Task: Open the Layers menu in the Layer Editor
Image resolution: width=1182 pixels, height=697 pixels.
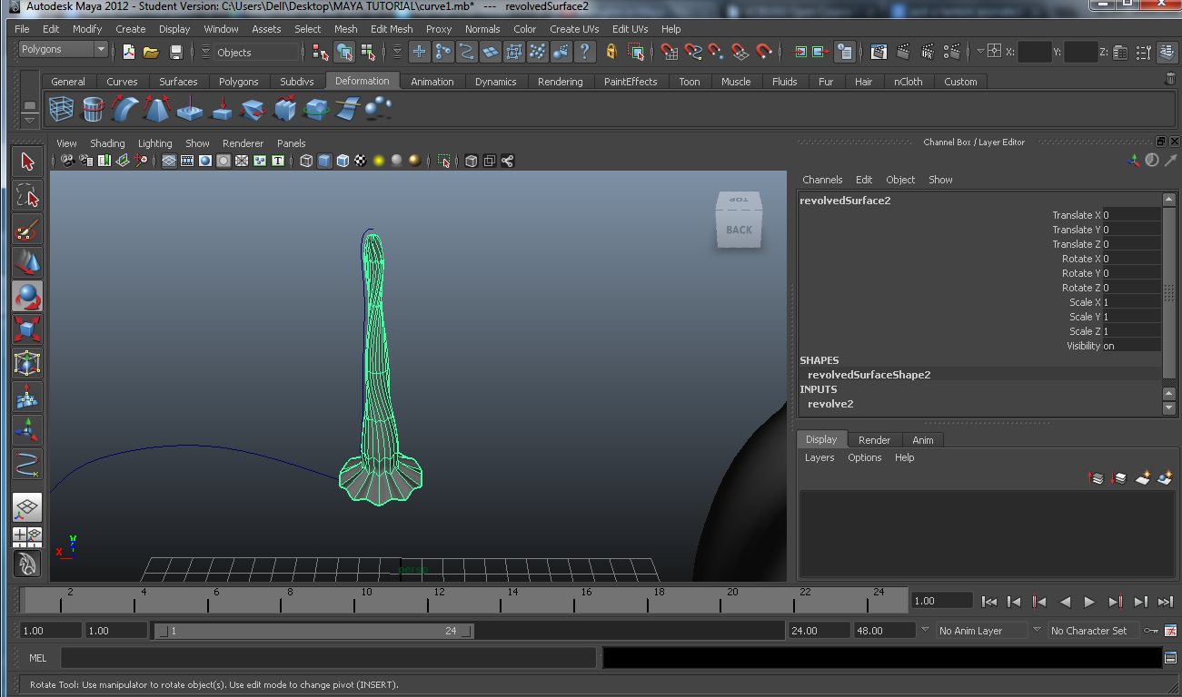Action: pos(819,457)
